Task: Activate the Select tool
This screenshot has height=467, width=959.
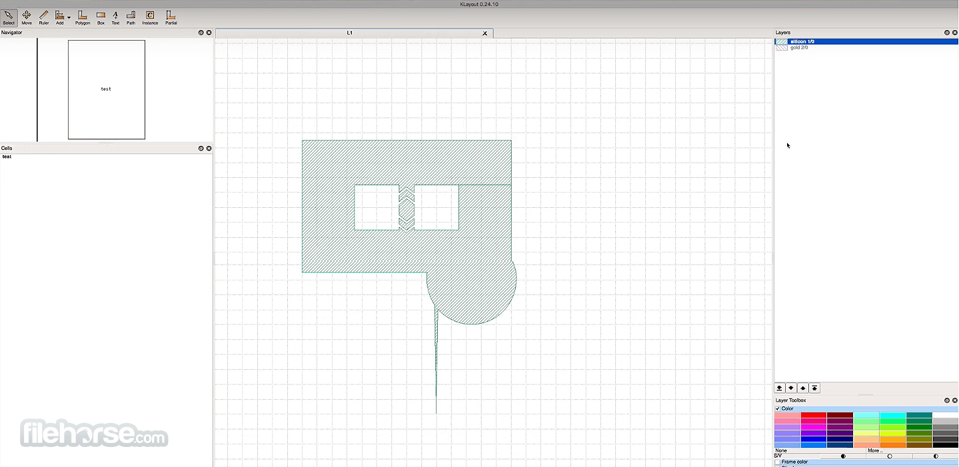Action: (x=9, y=17)
